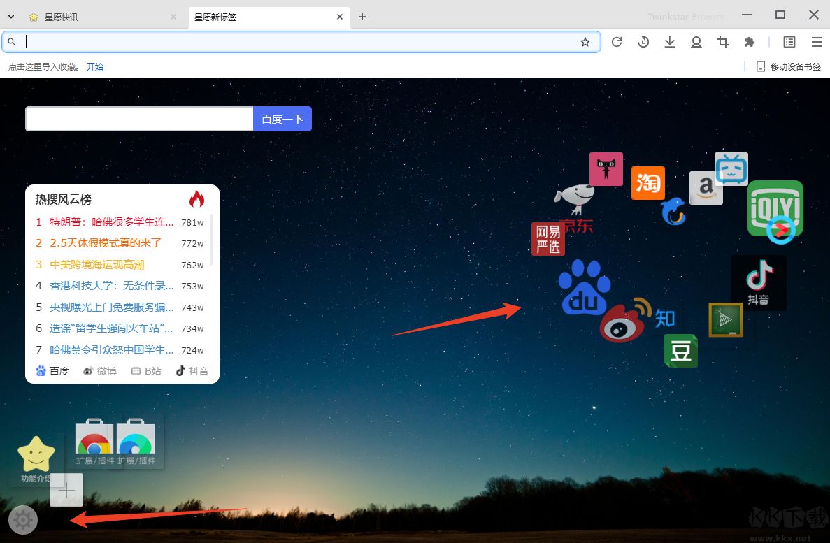The height and width of the screenshot is (543, 830).
Task: Select the B站 hot list tab
Action: tap(146, 371)
